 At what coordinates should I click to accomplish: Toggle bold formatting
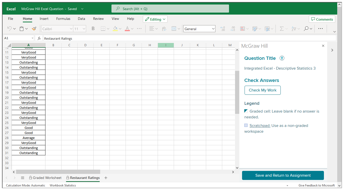point(93,29)
